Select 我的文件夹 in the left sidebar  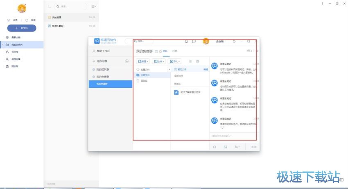point(22,45)
